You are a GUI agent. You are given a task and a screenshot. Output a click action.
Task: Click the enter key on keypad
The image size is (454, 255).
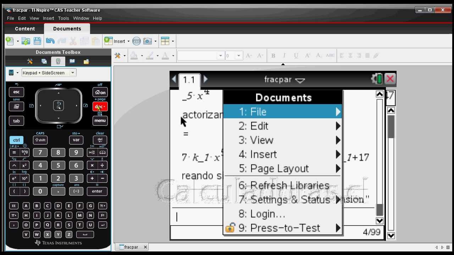coord(97,191)
